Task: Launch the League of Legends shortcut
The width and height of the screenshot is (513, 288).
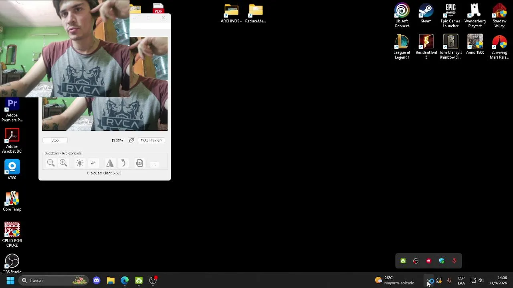Action: [402, 47]
